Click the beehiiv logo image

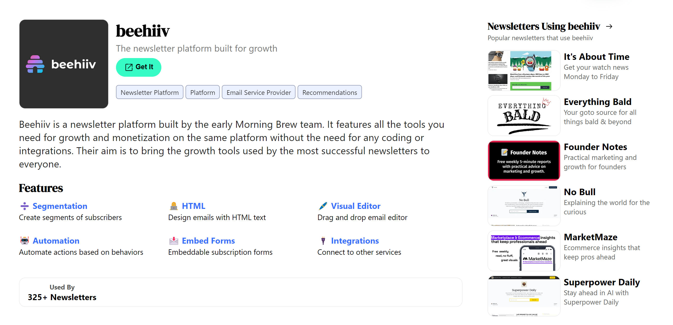click(64, 64)
